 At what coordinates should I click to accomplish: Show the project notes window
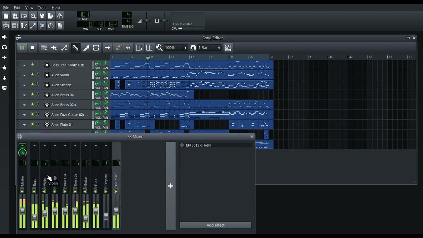click(60, 25)
